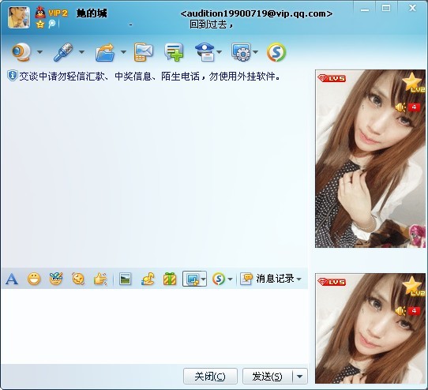Click the security shield info icon
This screenshot has width=428, height=390.
coord(13,76)
